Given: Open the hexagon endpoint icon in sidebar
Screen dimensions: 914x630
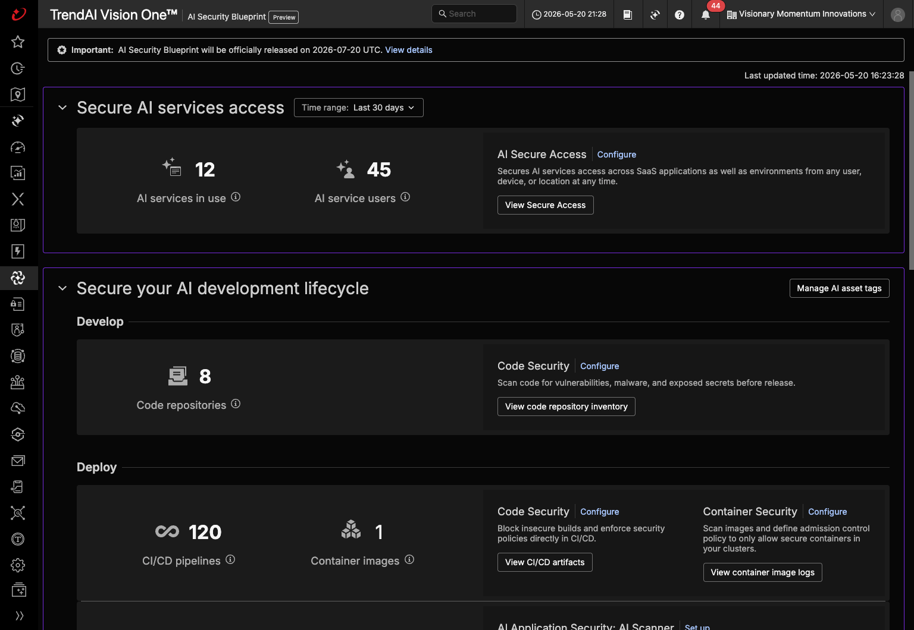Looking at the screenshot, I should 18,434.
